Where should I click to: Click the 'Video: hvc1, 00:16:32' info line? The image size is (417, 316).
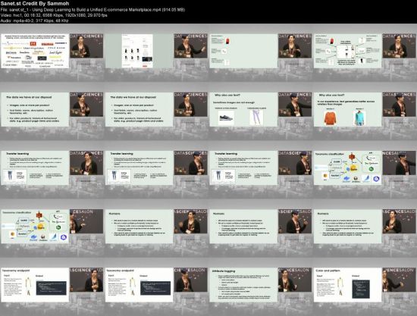(x=54, y=15)
